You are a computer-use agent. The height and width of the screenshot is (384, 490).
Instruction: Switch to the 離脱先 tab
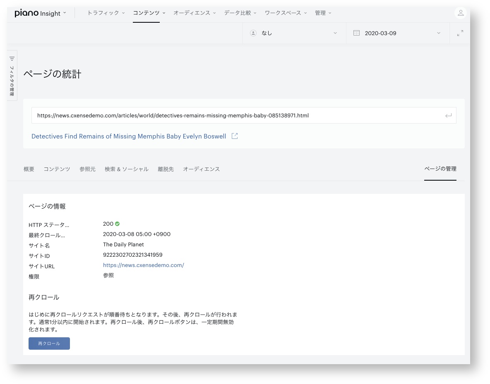click(x=166, y=169)
